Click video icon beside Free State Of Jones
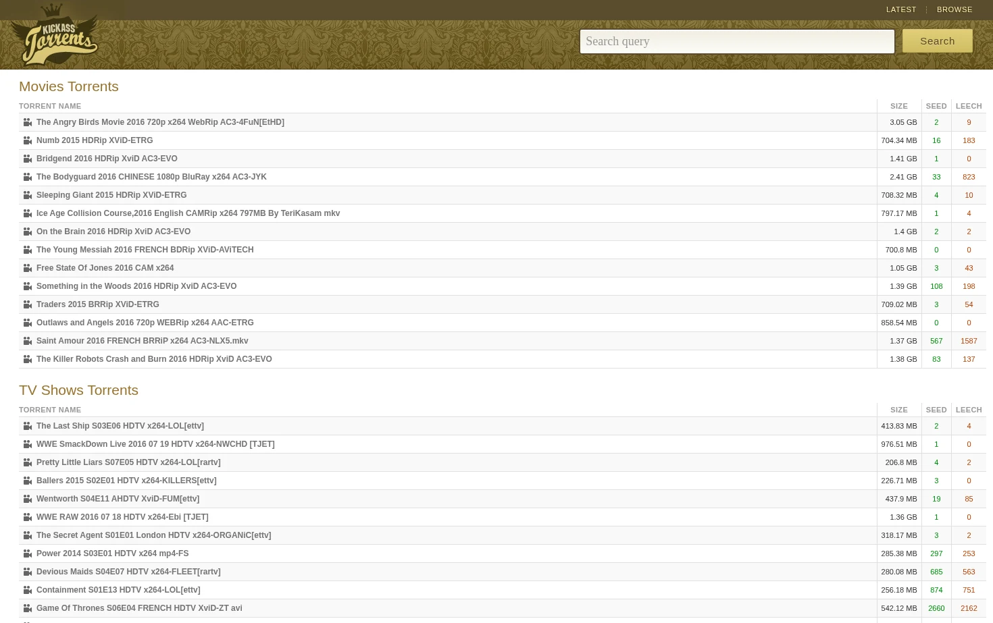 28,268
